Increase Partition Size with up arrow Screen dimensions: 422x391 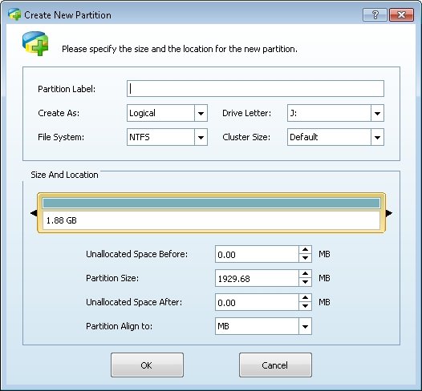[305, 273]
